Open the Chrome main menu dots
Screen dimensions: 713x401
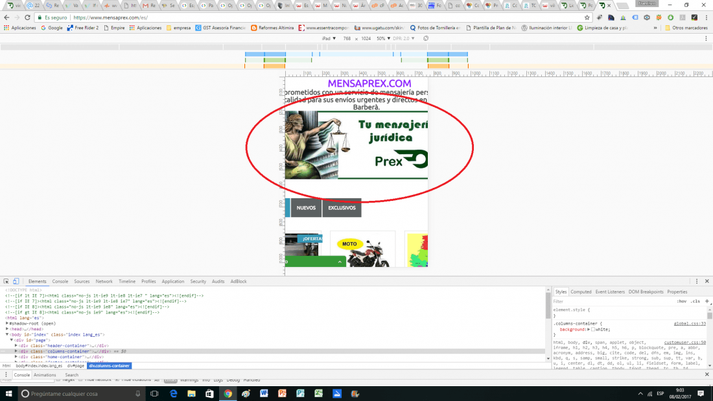coord(706,17)
